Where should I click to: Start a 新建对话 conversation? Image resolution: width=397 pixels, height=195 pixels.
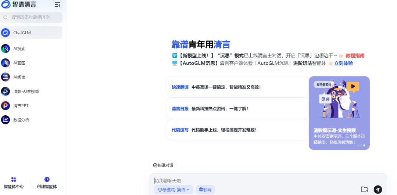163,165
